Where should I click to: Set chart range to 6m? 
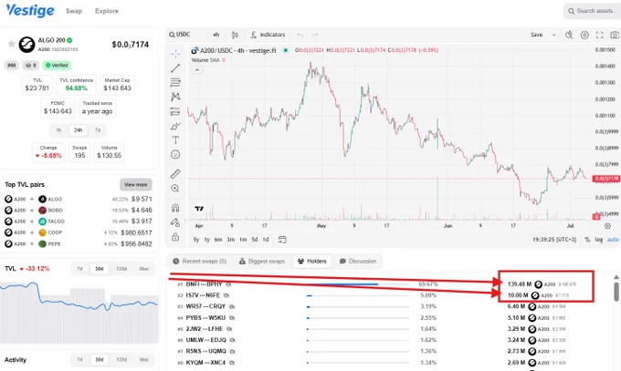click(x=218, y=240)
